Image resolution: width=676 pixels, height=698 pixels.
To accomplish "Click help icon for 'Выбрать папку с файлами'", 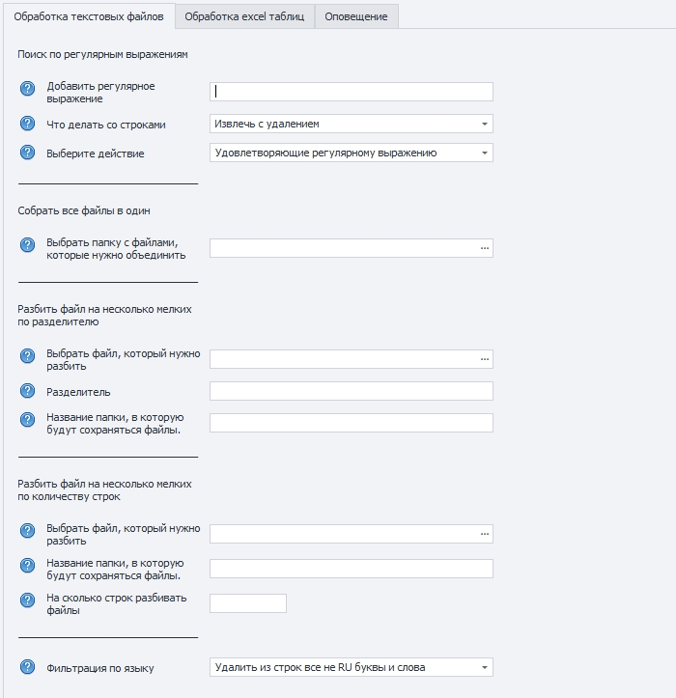I will tap(27, 245).
